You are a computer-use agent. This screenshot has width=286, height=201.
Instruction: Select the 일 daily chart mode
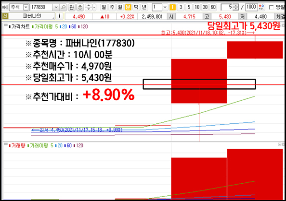click(x=104, y=7)
